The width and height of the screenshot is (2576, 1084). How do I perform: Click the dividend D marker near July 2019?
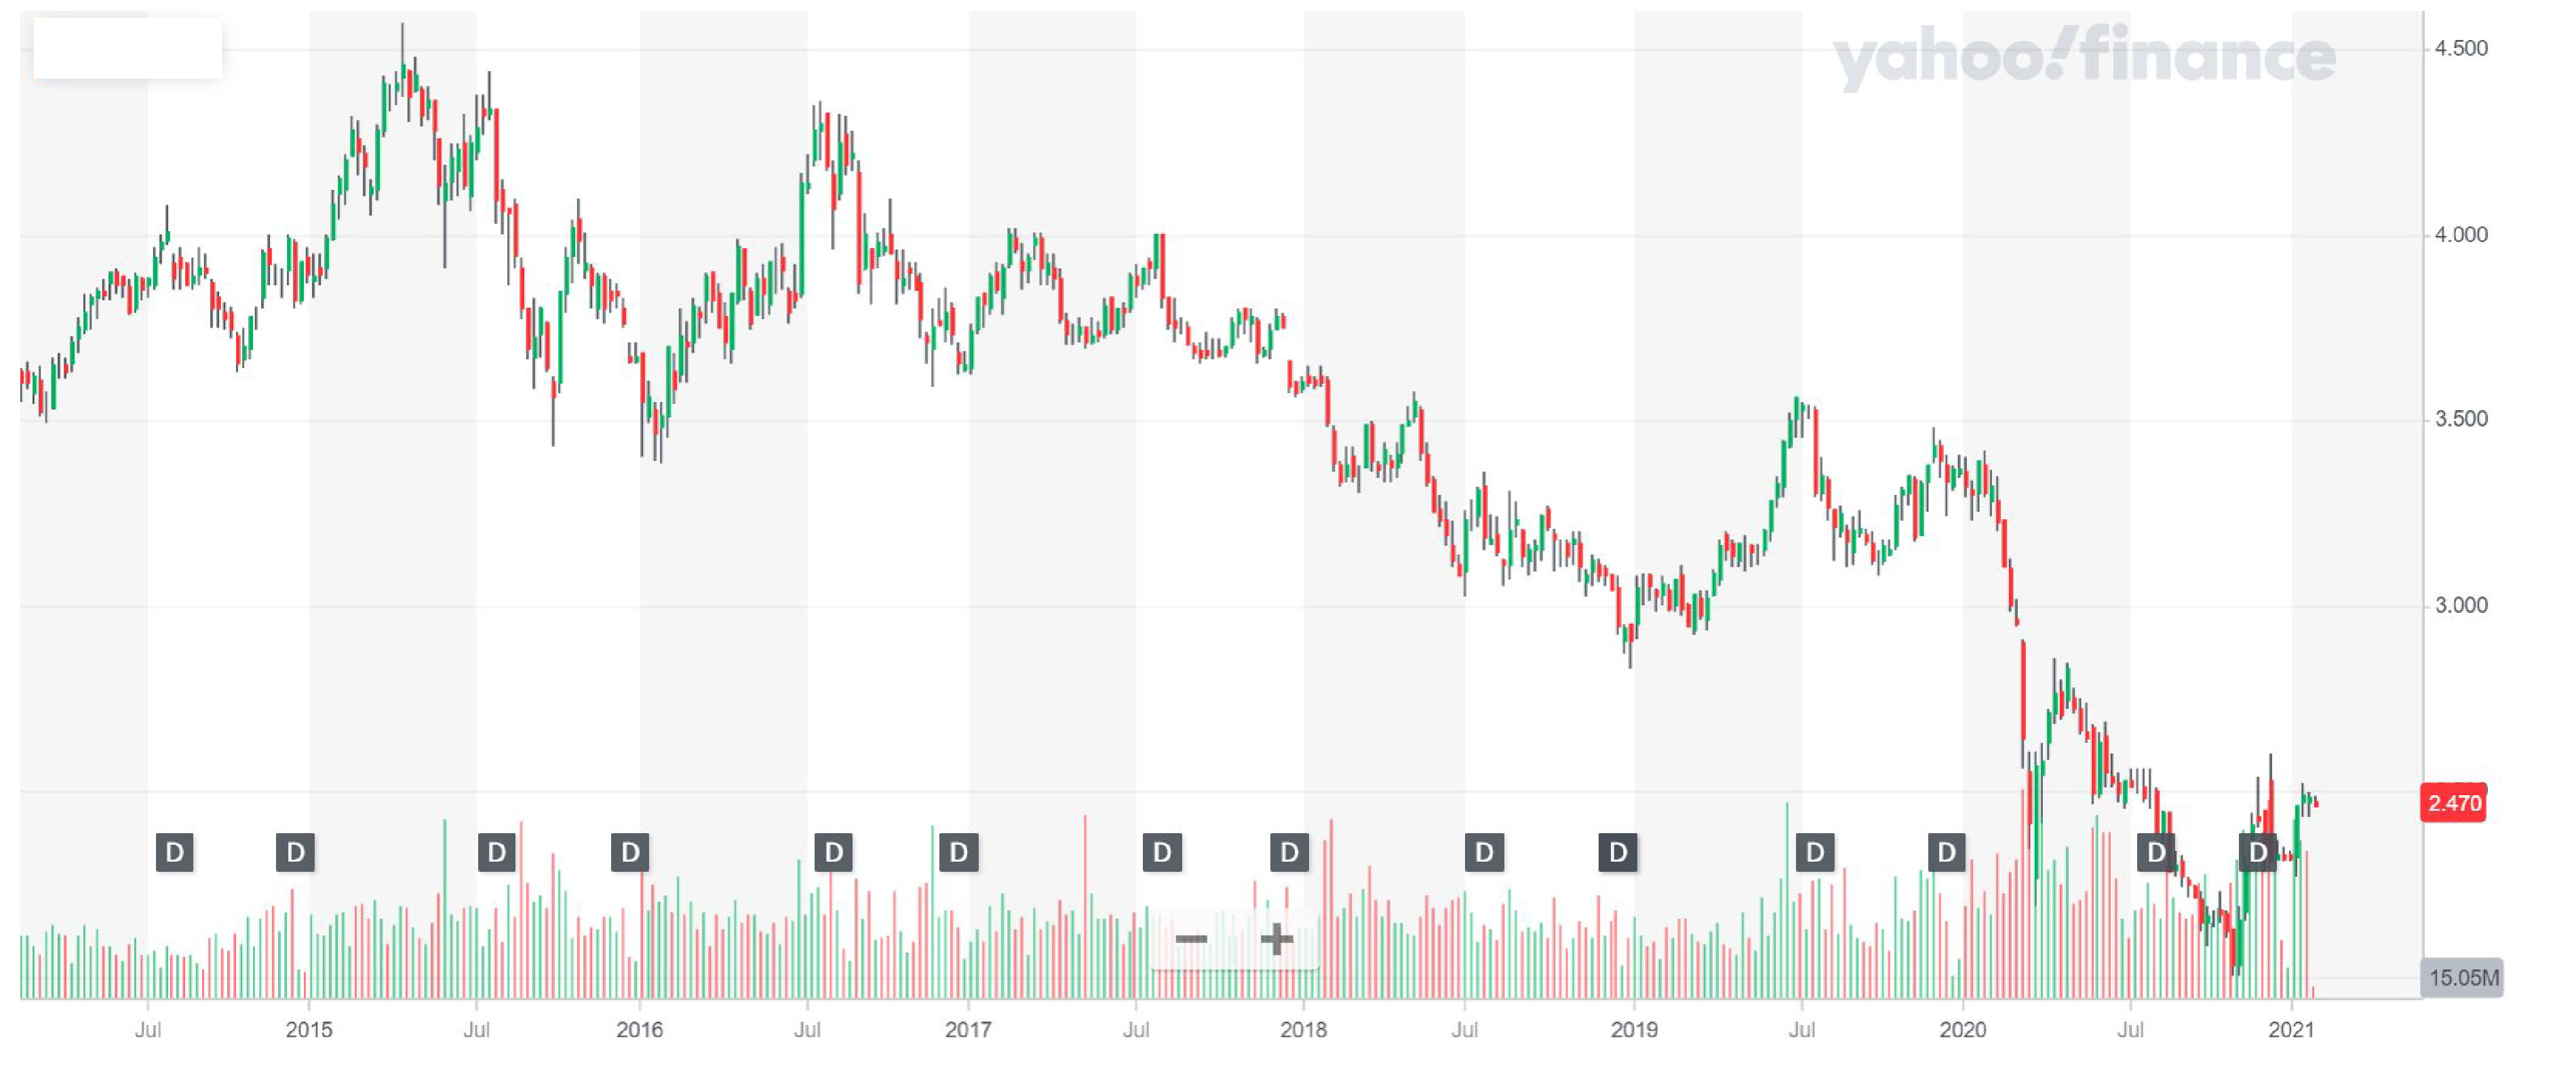click(1814, 852)
